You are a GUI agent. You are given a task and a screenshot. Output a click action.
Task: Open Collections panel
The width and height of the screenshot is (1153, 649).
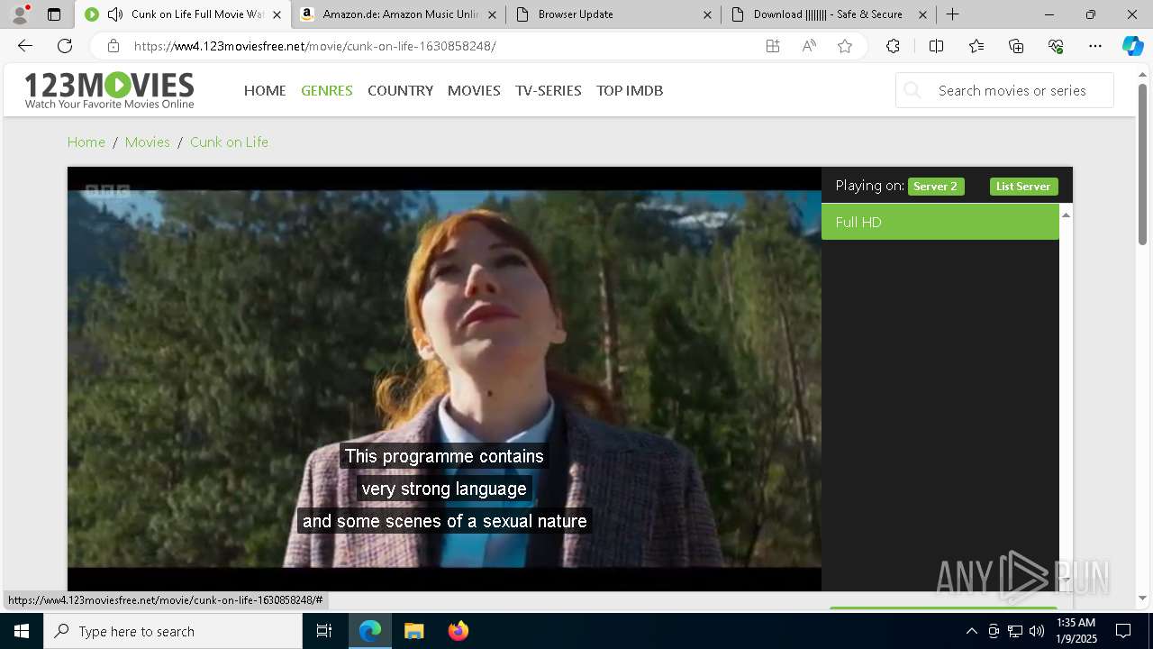[1016, 46]
